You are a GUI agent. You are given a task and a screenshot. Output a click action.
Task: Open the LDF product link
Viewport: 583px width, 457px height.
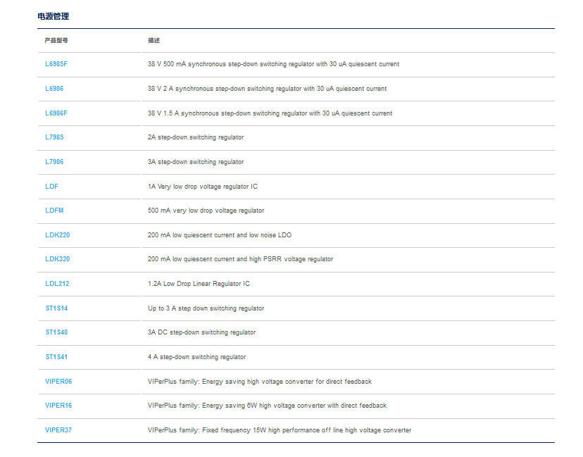click(x=51, y=187)
